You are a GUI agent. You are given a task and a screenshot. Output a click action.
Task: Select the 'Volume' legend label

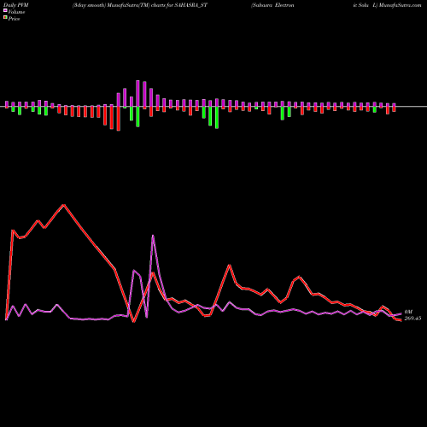pyautogui.click(x=16, y=12)
